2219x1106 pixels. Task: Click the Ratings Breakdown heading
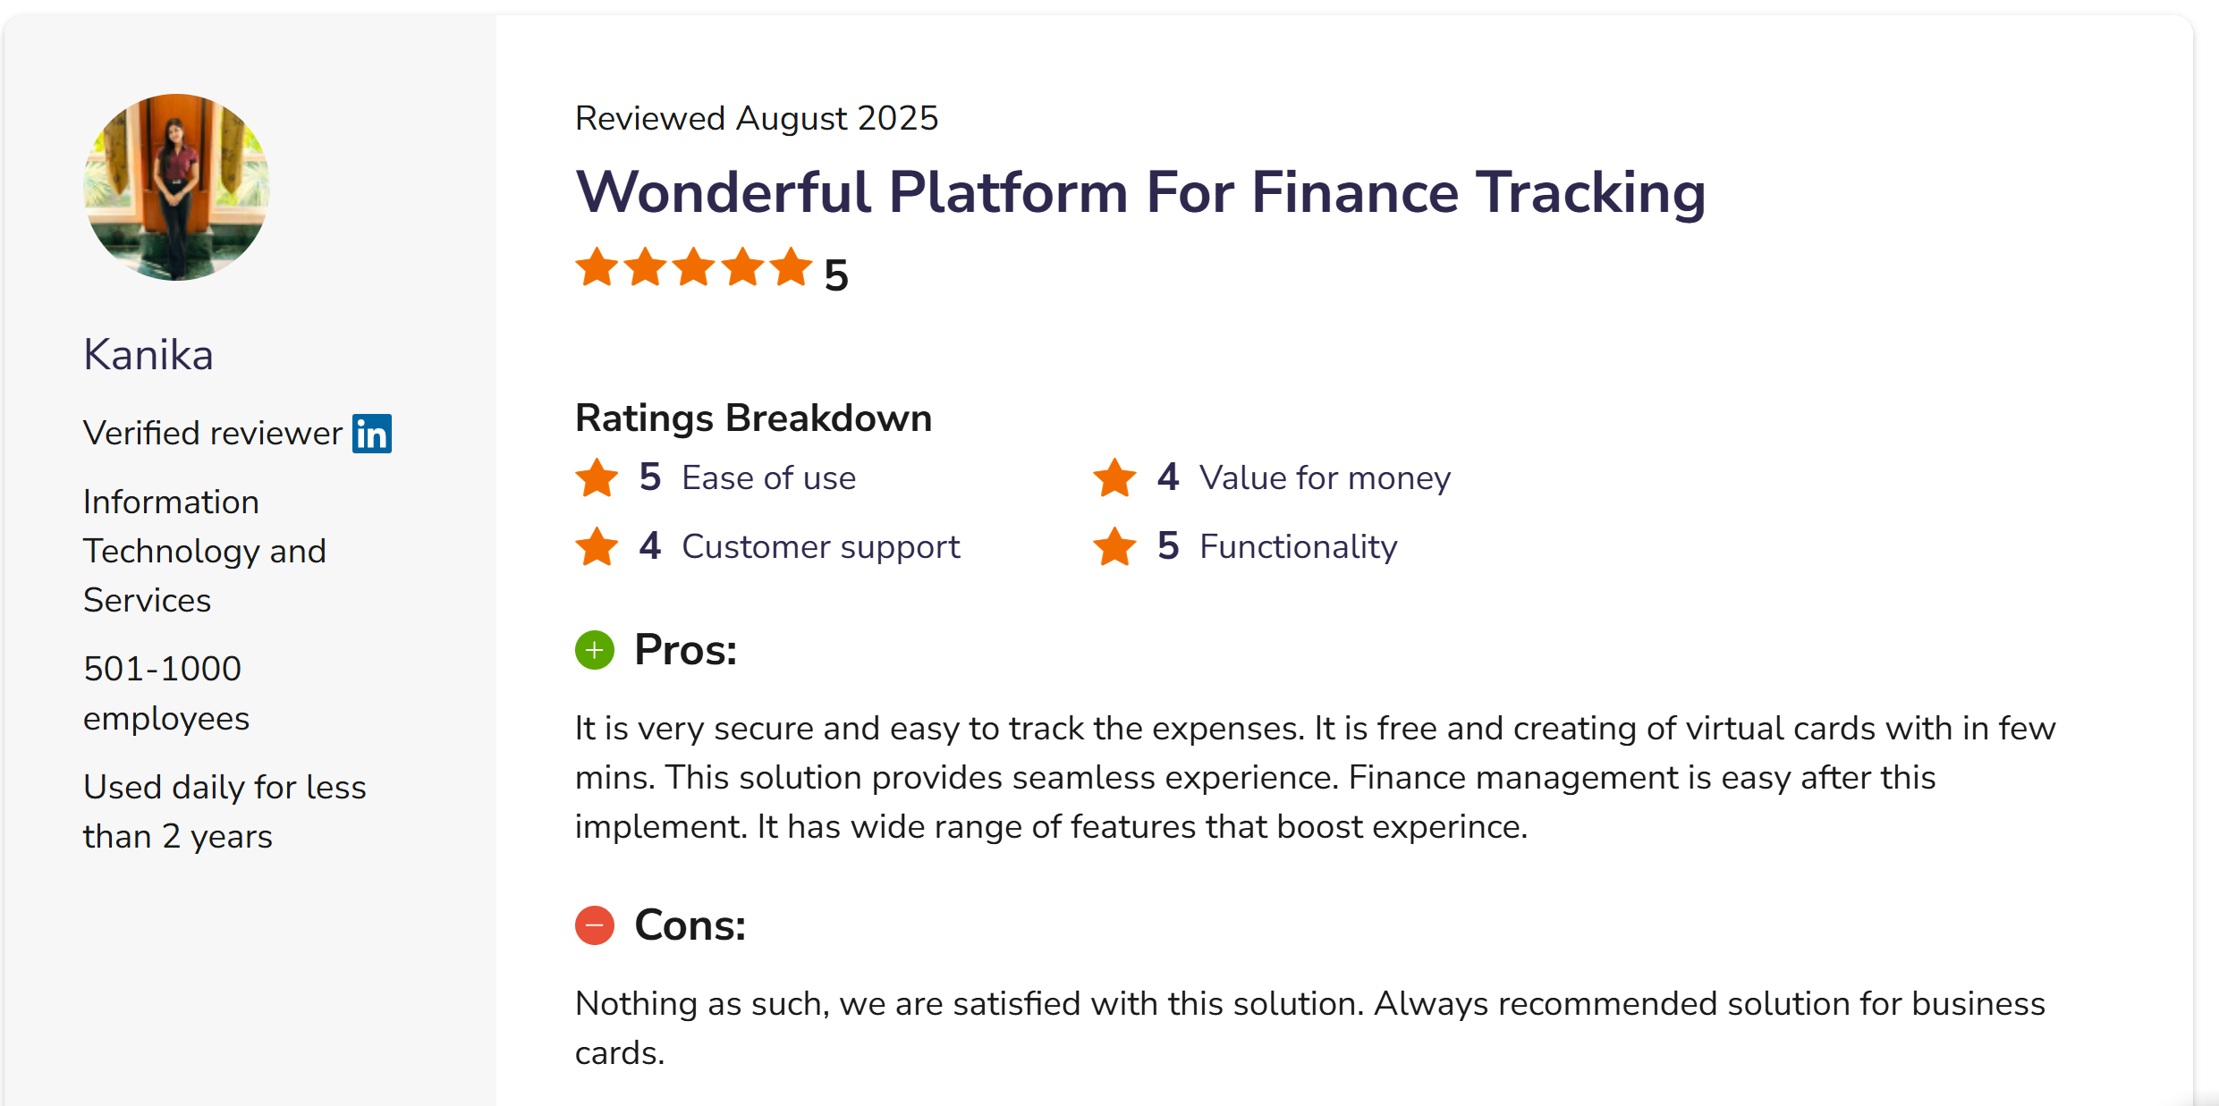tap(753, 418)
